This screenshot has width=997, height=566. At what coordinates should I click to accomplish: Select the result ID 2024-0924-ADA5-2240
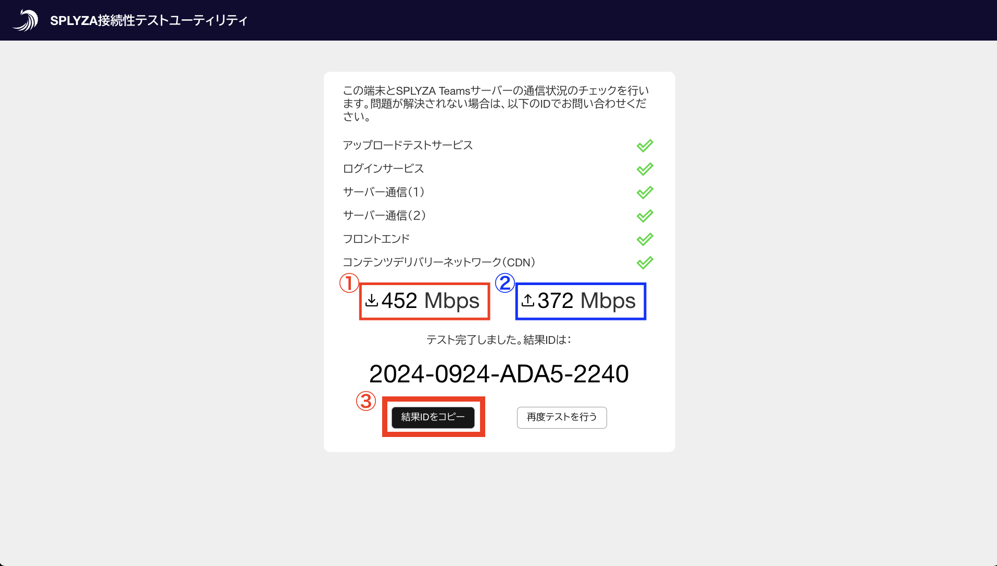point(499,374)
